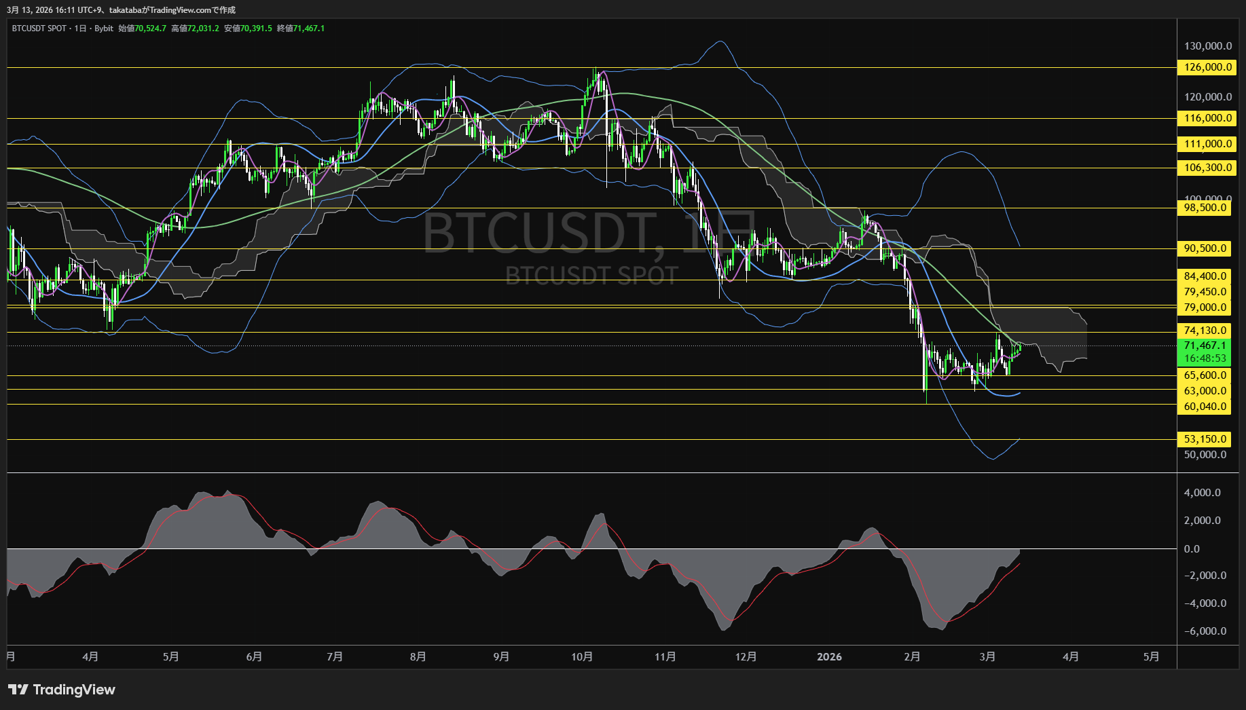Toggle the yellow 53,150.0 support level label
The width and height of the screenshot is (1246, 710).
[x=1206, y=439]
